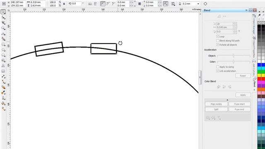This screenshot has height=149, width=265.
Task: Click the object width field 6.519 mm
Action: click(38, 2)
